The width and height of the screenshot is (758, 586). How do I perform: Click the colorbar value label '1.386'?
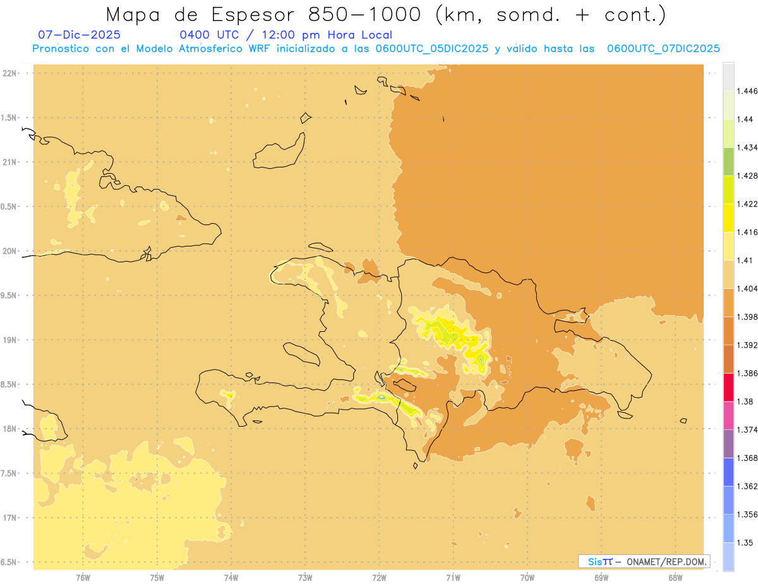[x=748, y=373]
